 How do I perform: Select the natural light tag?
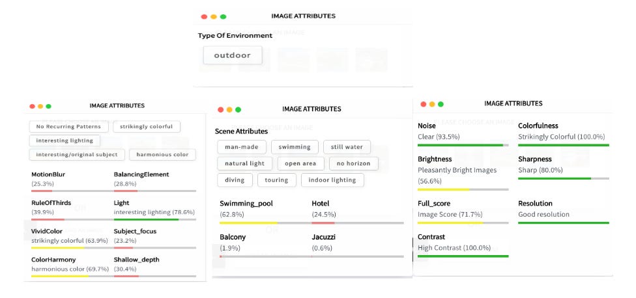244,163
